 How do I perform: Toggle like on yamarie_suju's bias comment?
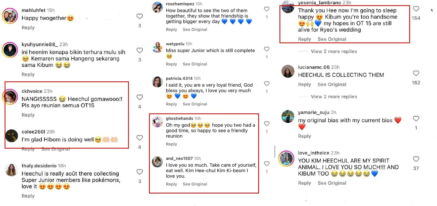(416, 119)
